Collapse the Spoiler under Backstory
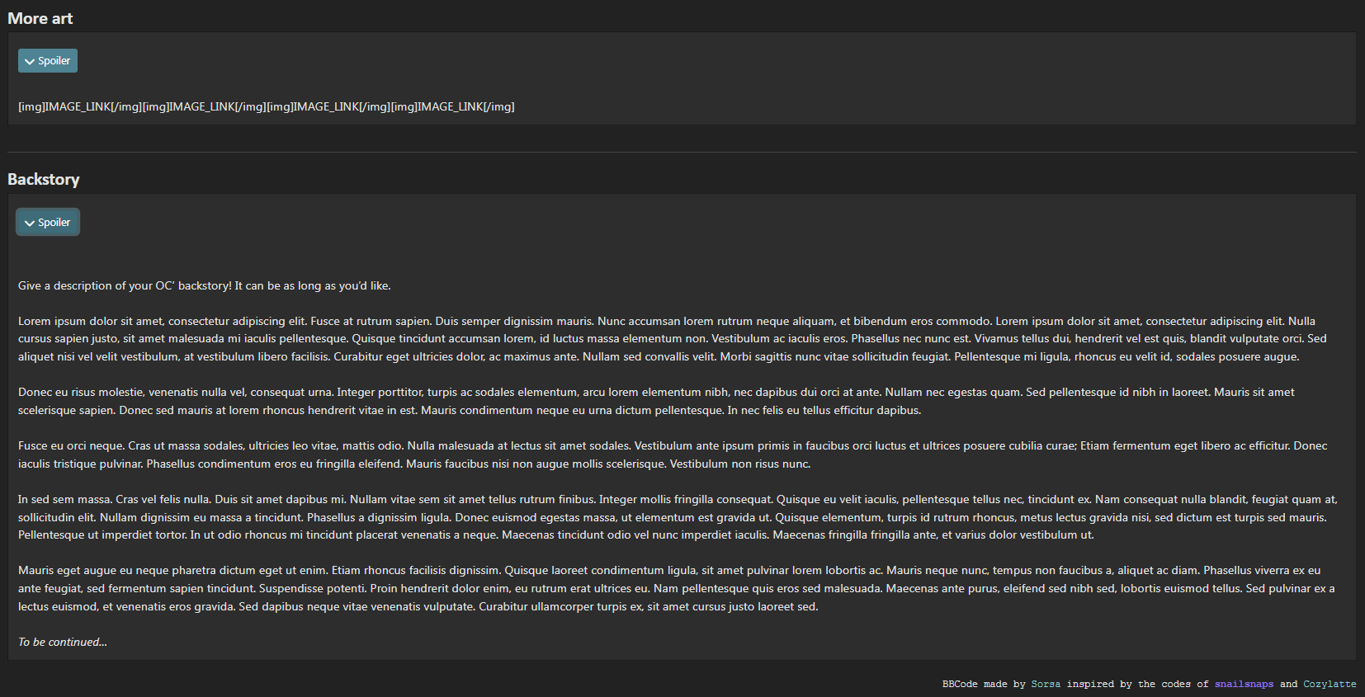The image size is (1365, 697). [x=48, y=223]
